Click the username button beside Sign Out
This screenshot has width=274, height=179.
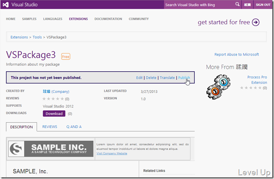(247, 5)
